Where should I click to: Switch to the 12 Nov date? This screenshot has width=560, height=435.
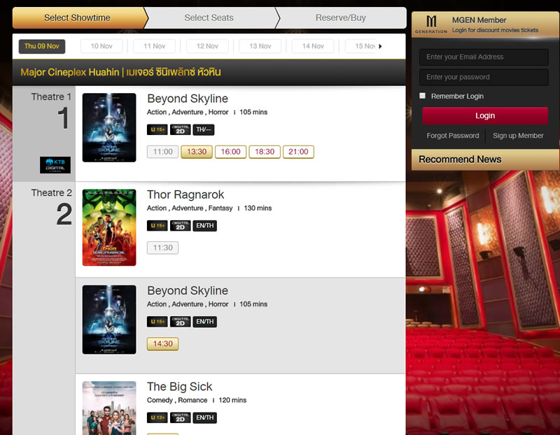[207, 46]
